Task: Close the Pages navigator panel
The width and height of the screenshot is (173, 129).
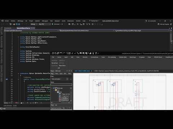Action: pos(71,71)
